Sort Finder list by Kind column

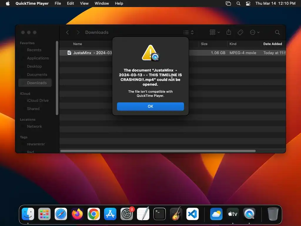point(233,44)
